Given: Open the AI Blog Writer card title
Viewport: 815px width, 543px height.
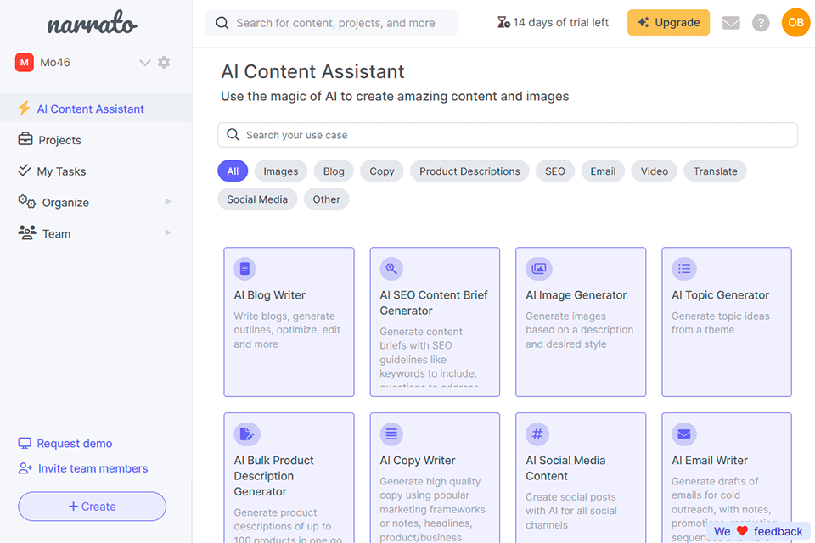Looking at the screenshot, I should [x=269, y=294].
